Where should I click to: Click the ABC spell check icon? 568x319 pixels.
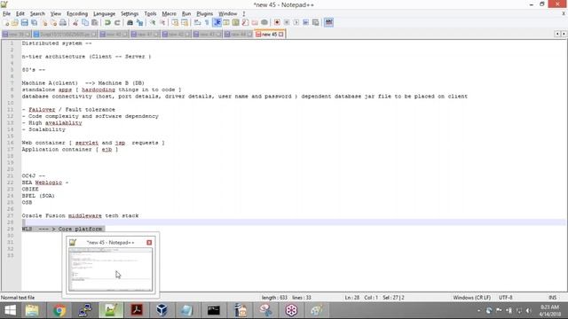tap(328, 22)
